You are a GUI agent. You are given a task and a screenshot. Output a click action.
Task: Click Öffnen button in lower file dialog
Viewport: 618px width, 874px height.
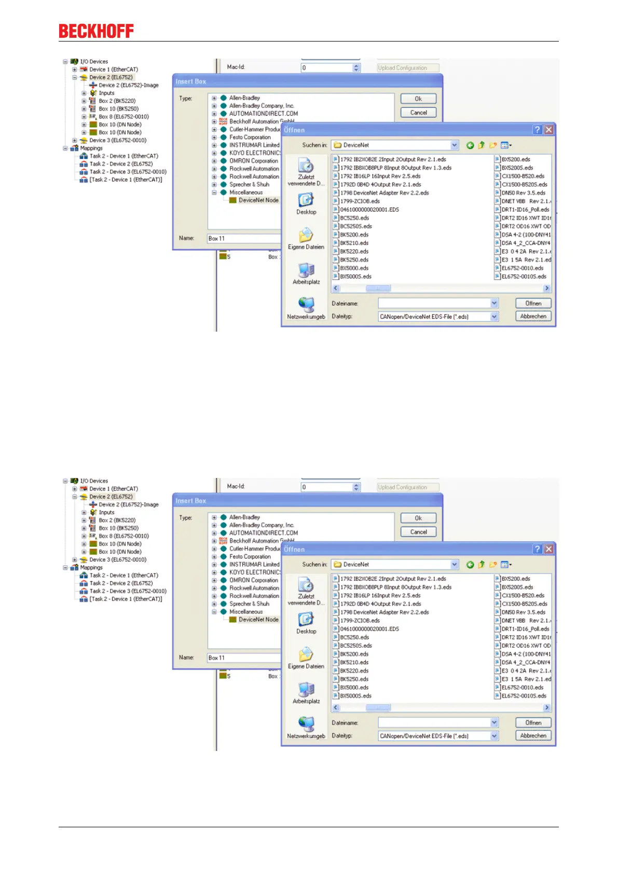click(x=533, y=723)
